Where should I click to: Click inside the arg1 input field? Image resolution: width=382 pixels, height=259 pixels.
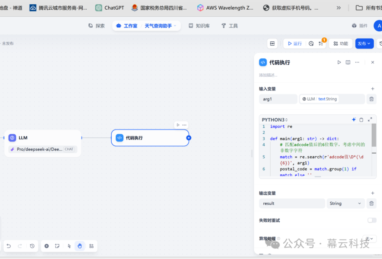[x=278, y=99]
